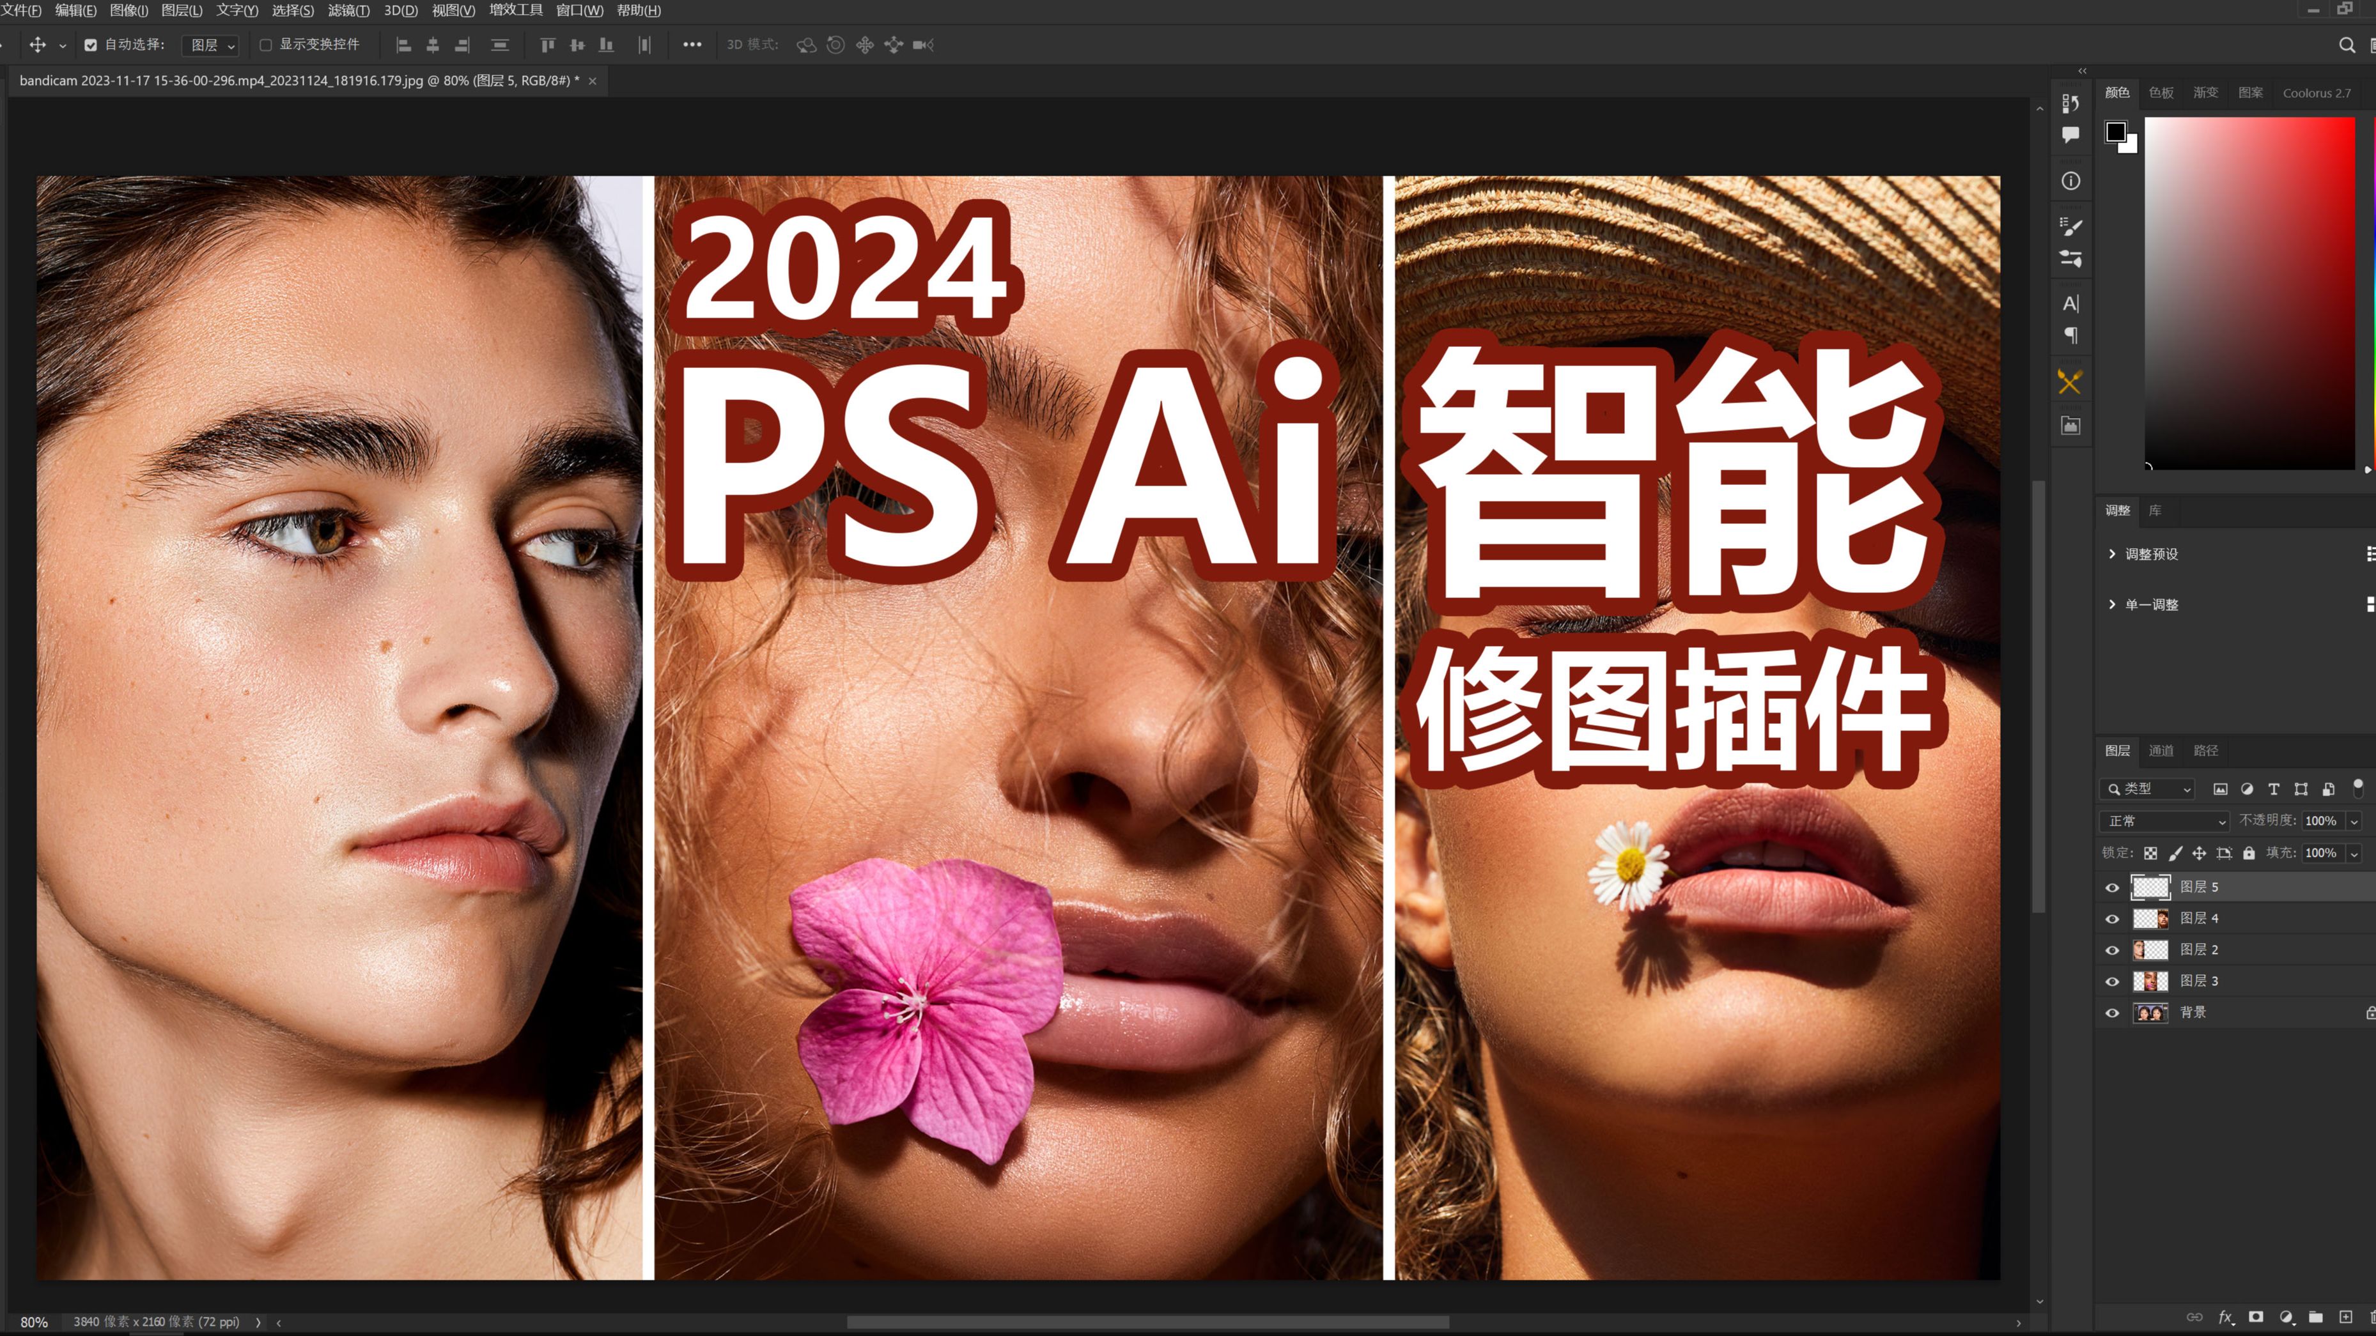Image resolution: width=2376 pixels, height=1336 pixels.
Task: Add a layer mask
Action: [x=2256, y=1317]
